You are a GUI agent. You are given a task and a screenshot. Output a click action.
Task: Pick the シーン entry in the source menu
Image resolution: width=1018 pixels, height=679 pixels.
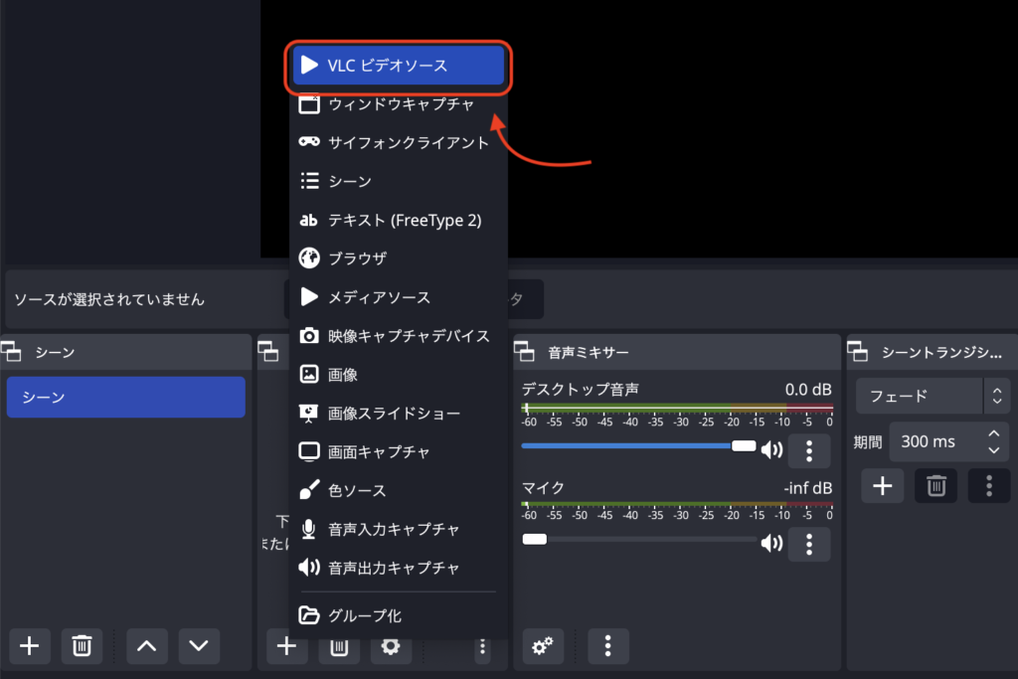tap(398, 181)
